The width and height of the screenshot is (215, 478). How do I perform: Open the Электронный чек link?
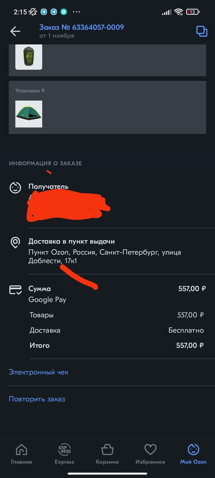pyautogui.click(x=38, y=372)
